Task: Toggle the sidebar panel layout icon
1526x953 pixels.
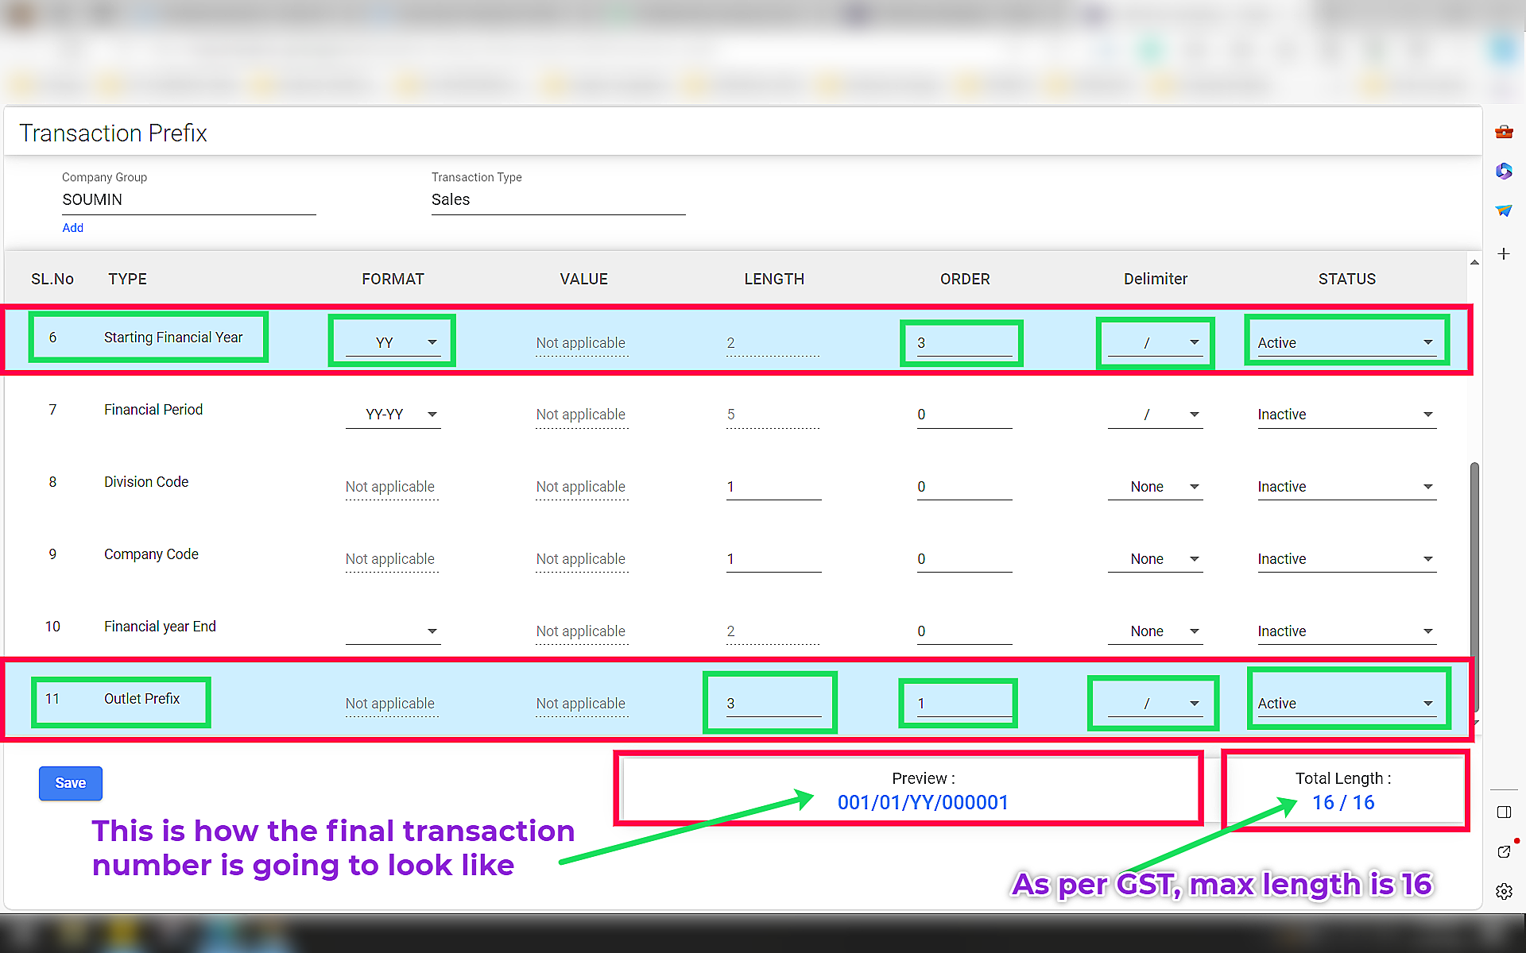Action: coord(1504,812)
